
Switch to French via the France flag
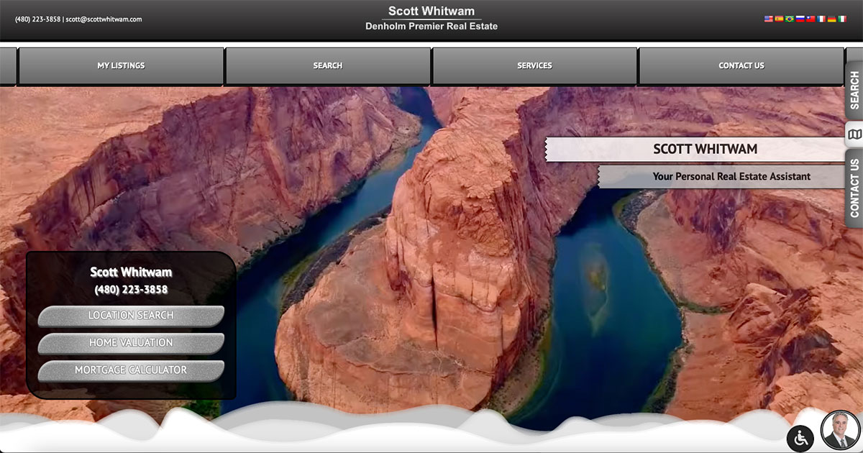click(821, 19)
